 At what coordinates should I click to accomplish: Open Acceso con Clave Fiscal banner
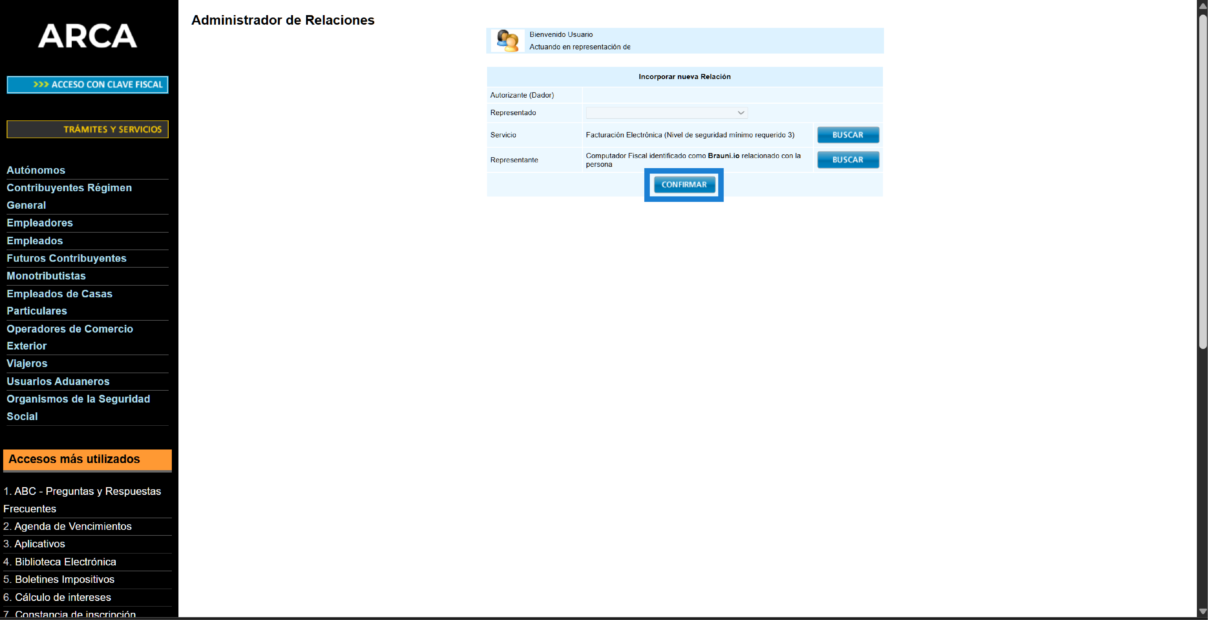tap(87, 85)
